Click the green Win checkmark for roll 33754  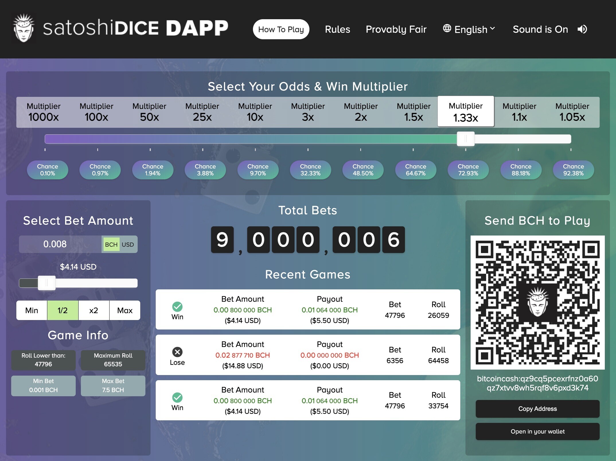coord(177,397)
